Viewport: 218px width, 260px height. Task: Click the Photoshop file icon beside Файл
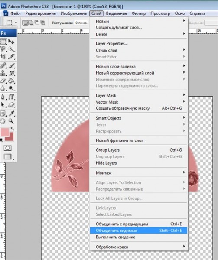6,13
